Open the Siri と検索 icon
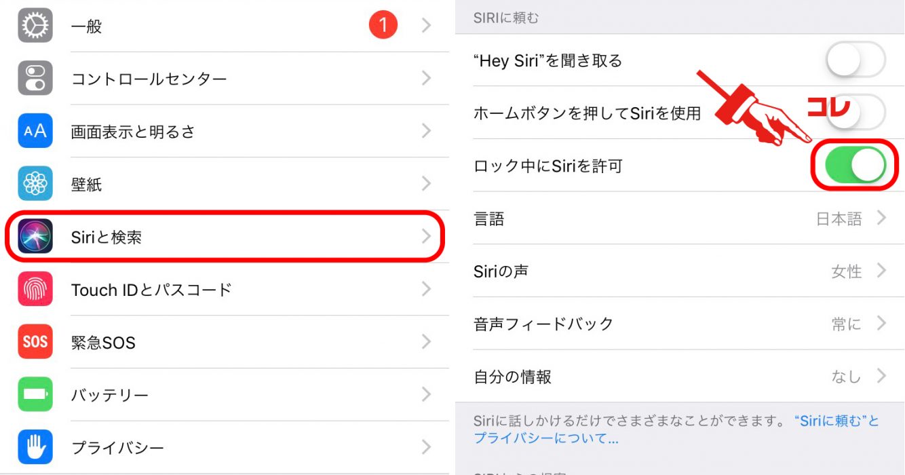Image resolution: width=905 pixels, height=475 pixels. (x=35, y=236)
